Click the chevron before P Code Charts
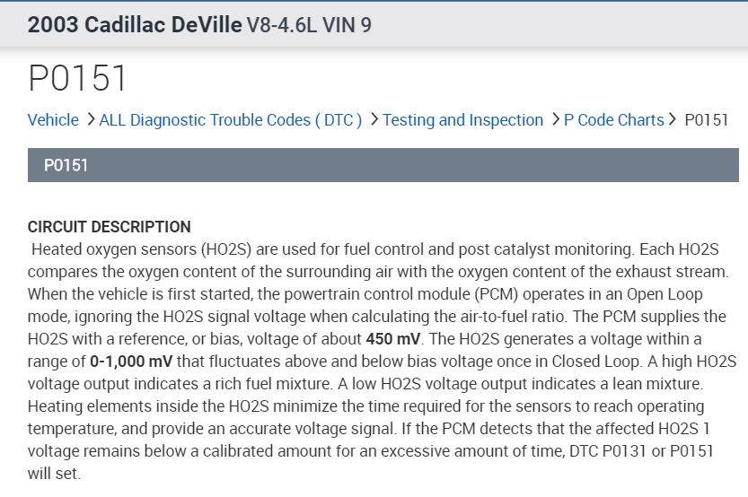Screen dimensions: 748x497 coord(555,120)
